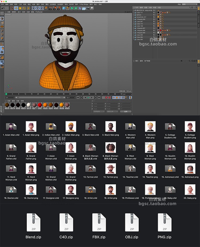Image resolution: width=200 pixels, height=247 pixels.
Task: Open the Spline pen tool
Action: click(68, 8)
